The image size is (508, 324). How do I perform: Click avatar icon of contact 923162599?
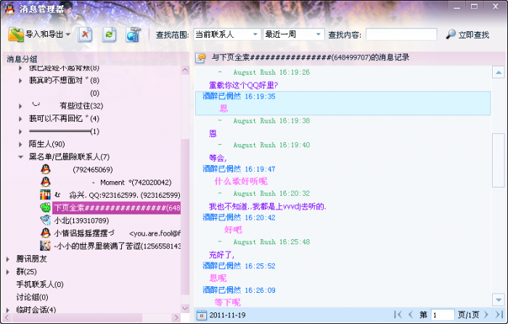[x=45, y=195]
